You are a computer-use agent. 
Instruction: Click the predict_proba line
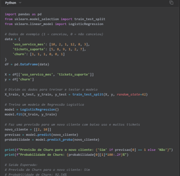(x=52, y=139)
